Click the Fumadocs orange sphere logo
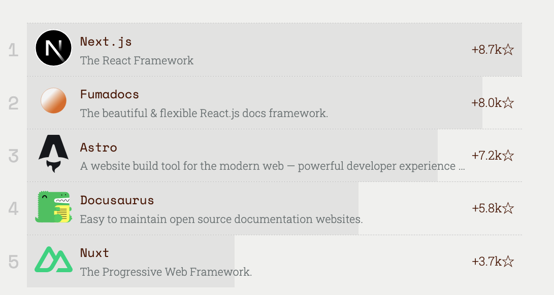The image size is (554, 295). [54, 100]
